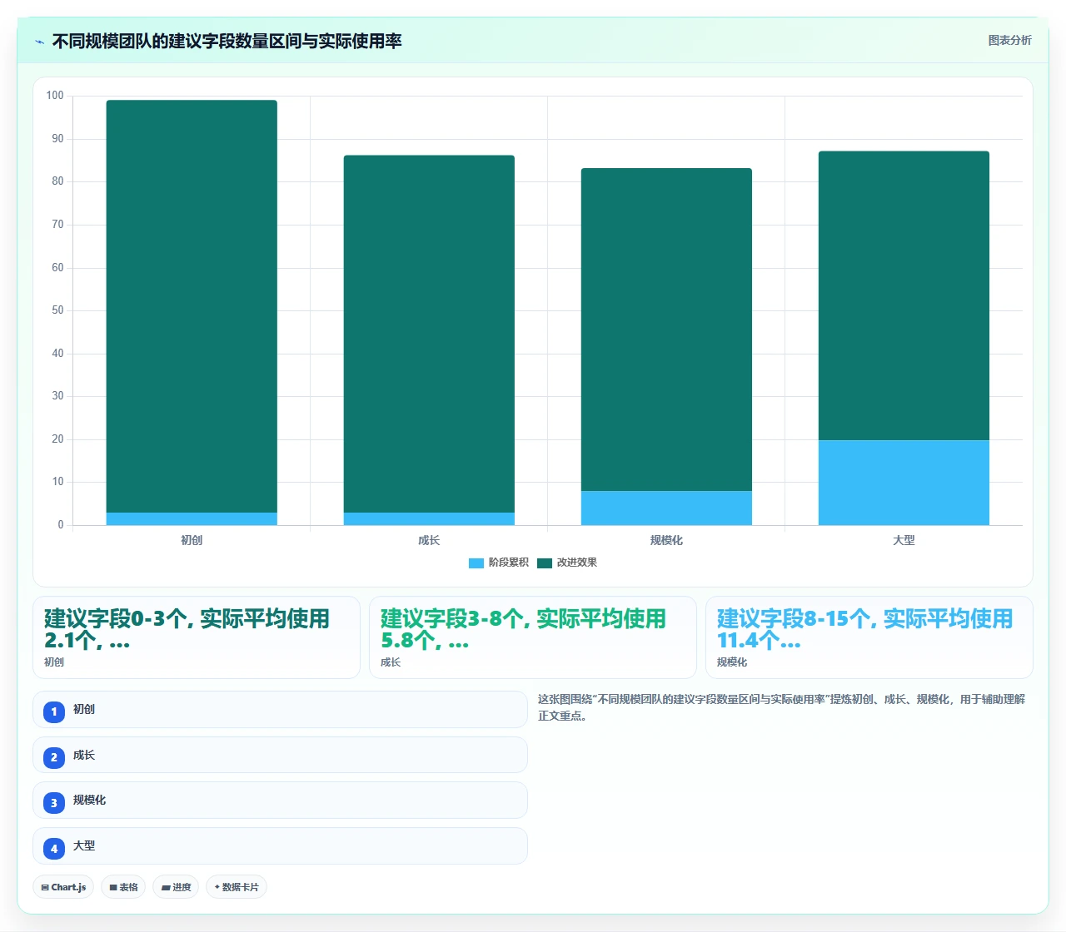This screenshot has height=932, width=1066.
Task: Click the chart title 不同规模团队的建议字段数量区间与实际使用率
Action: coord(227,41)
